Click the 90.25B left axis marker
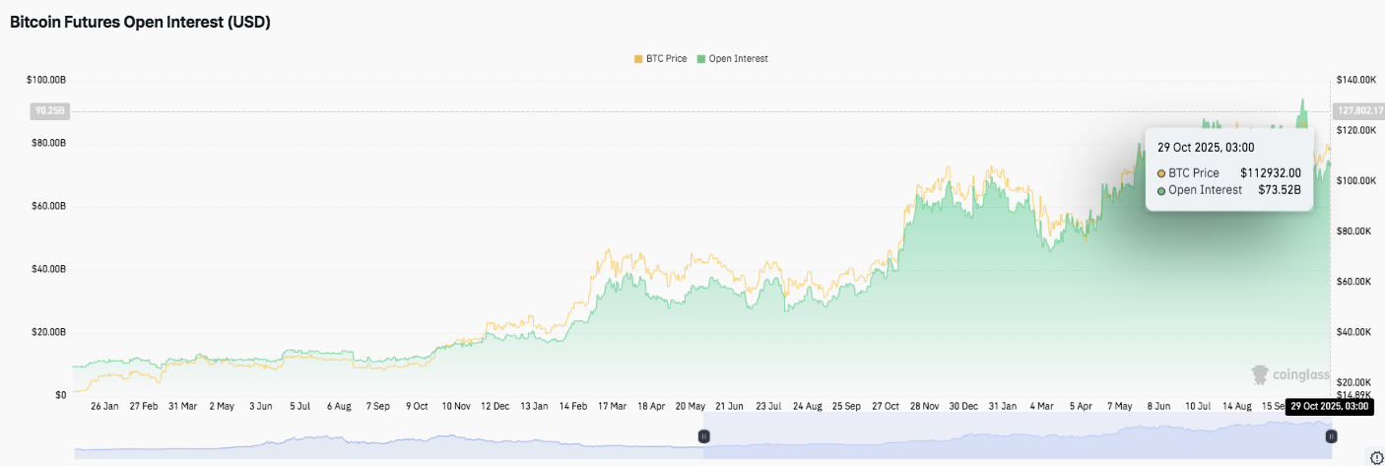Screen dimensions: 1385x466 coord(48,111)
